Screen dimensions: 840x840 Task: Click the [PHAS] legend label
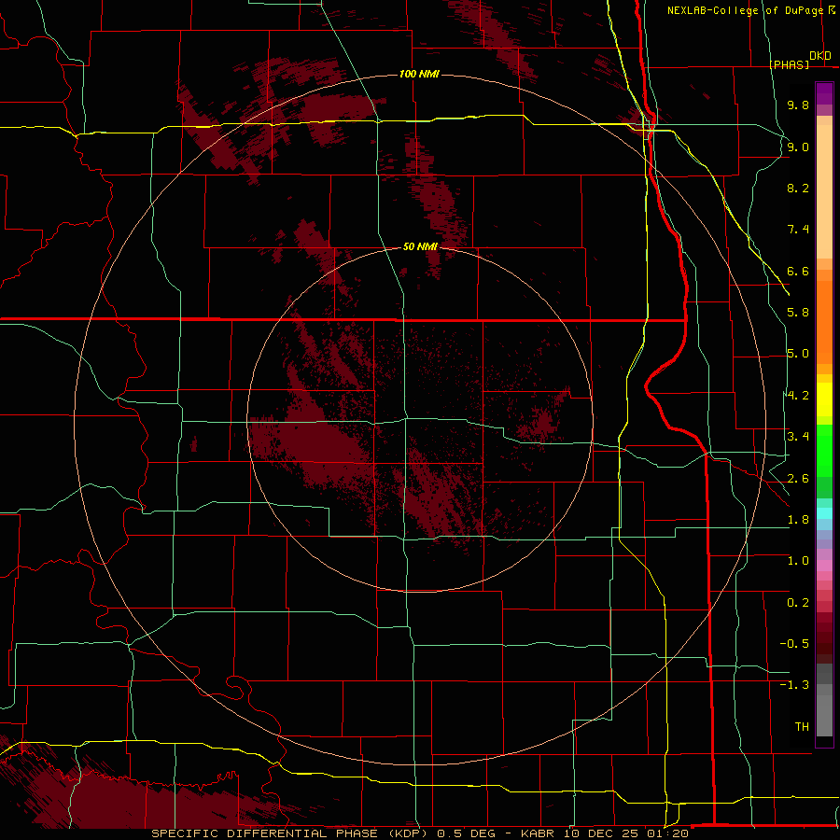[x=789, y=64]
